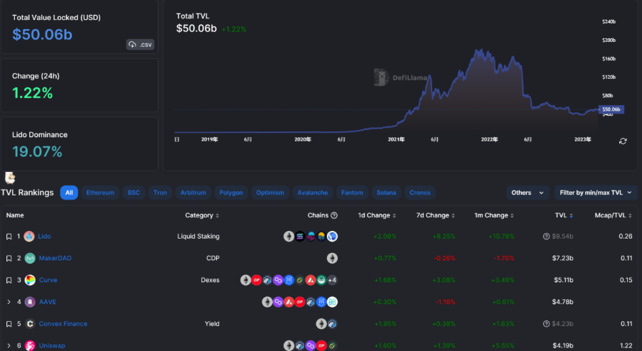Click the Lido logo icon
The width and height of the screenshot is (642, 351).
29,237
